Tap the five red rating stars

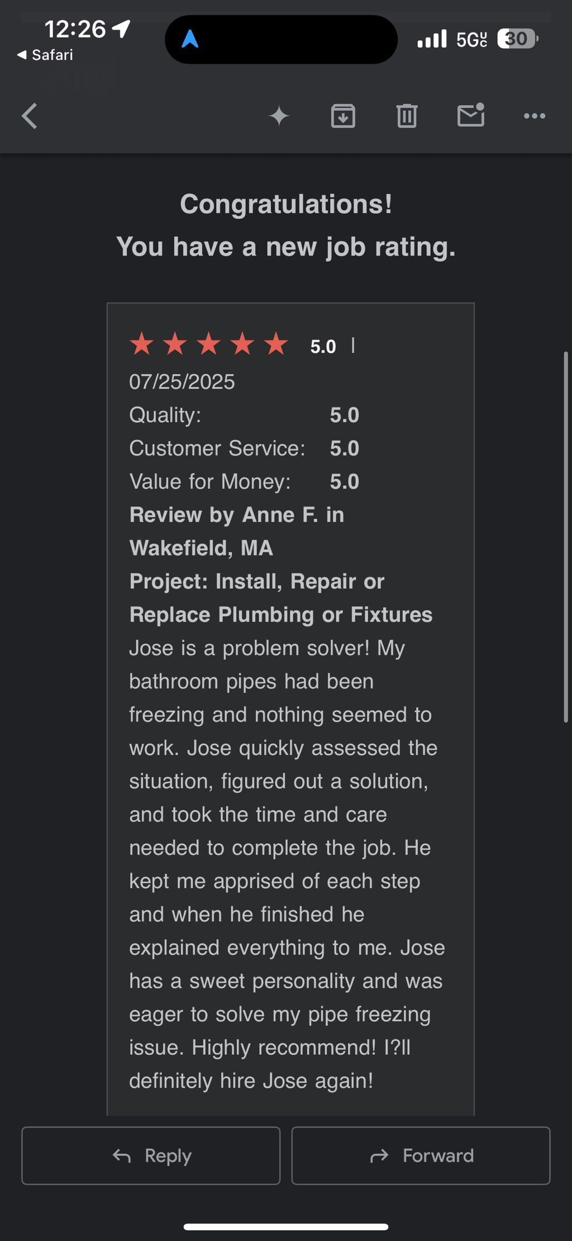(x=209, y=343)
